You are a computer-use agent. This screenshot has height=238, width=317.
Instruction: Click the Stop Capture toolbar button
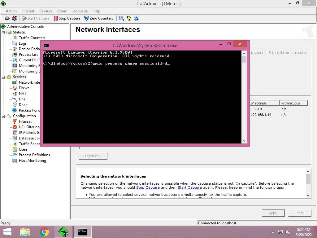pos(67,18)
